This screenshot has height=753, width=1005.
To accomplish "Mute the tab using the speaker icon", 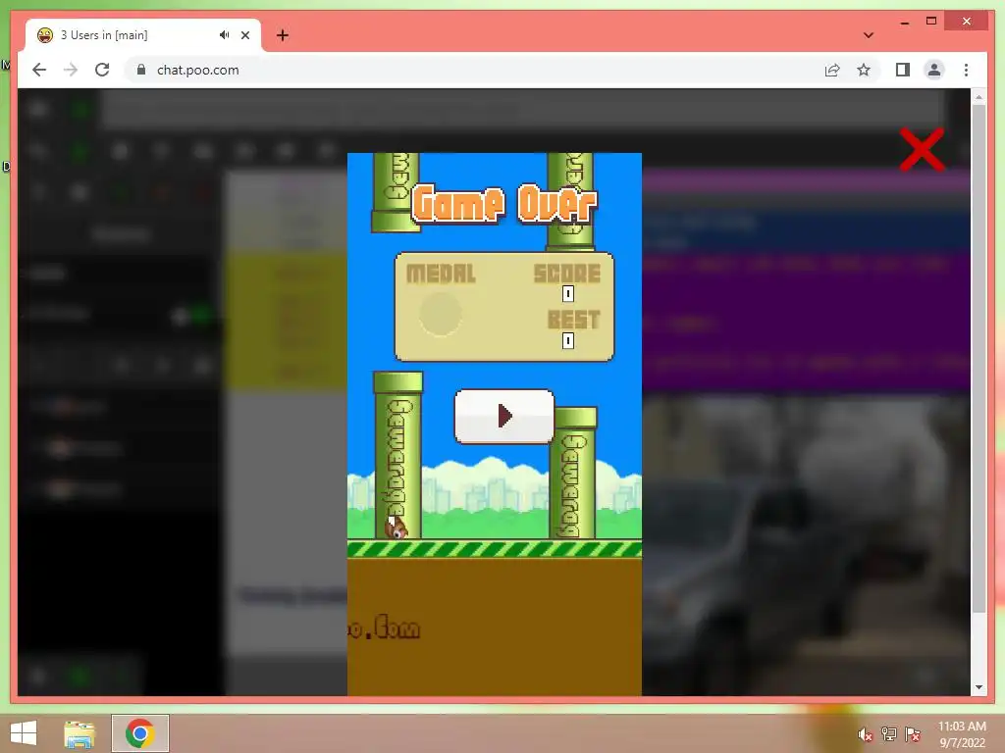I will click(x=224, y=35).
